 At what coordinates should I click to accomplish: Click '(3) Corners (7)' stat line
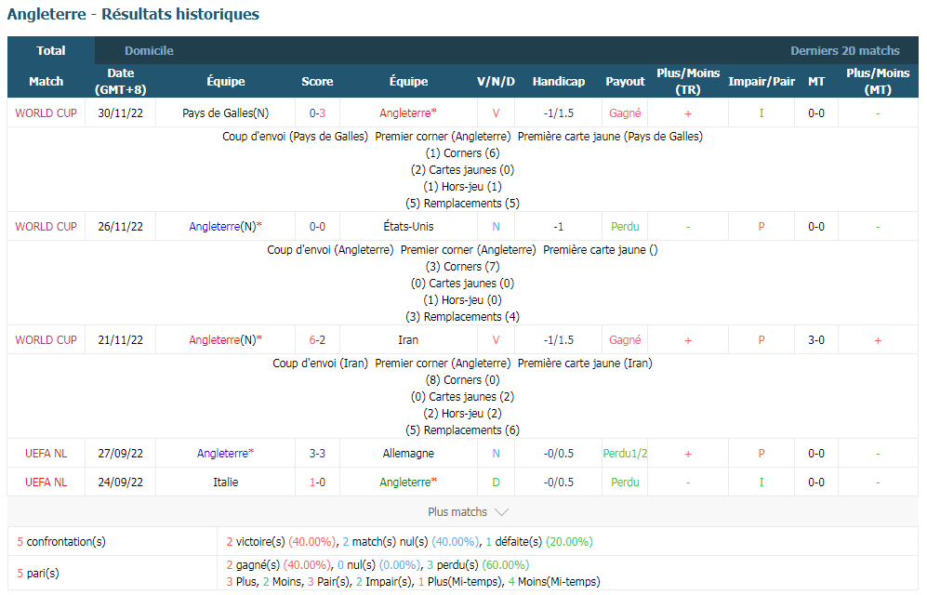pos(463,267)
